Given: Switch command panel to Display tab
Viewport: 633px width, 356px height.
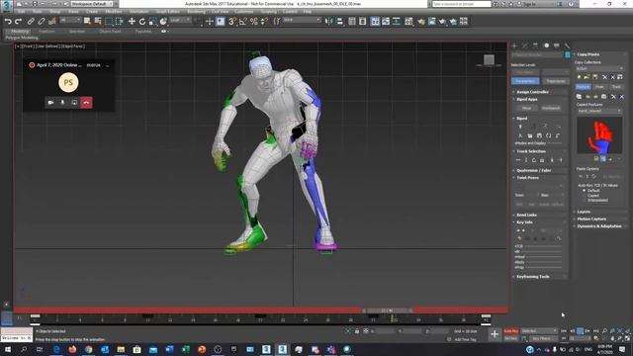Looking at the screenshot, I should pyautogui.click(x=557, y=45).
